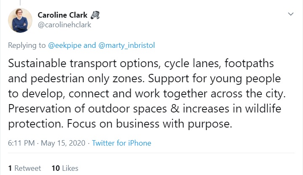Open the tweet options chevron menu
This screenshot has height=175, width=303.
point(290,14)
